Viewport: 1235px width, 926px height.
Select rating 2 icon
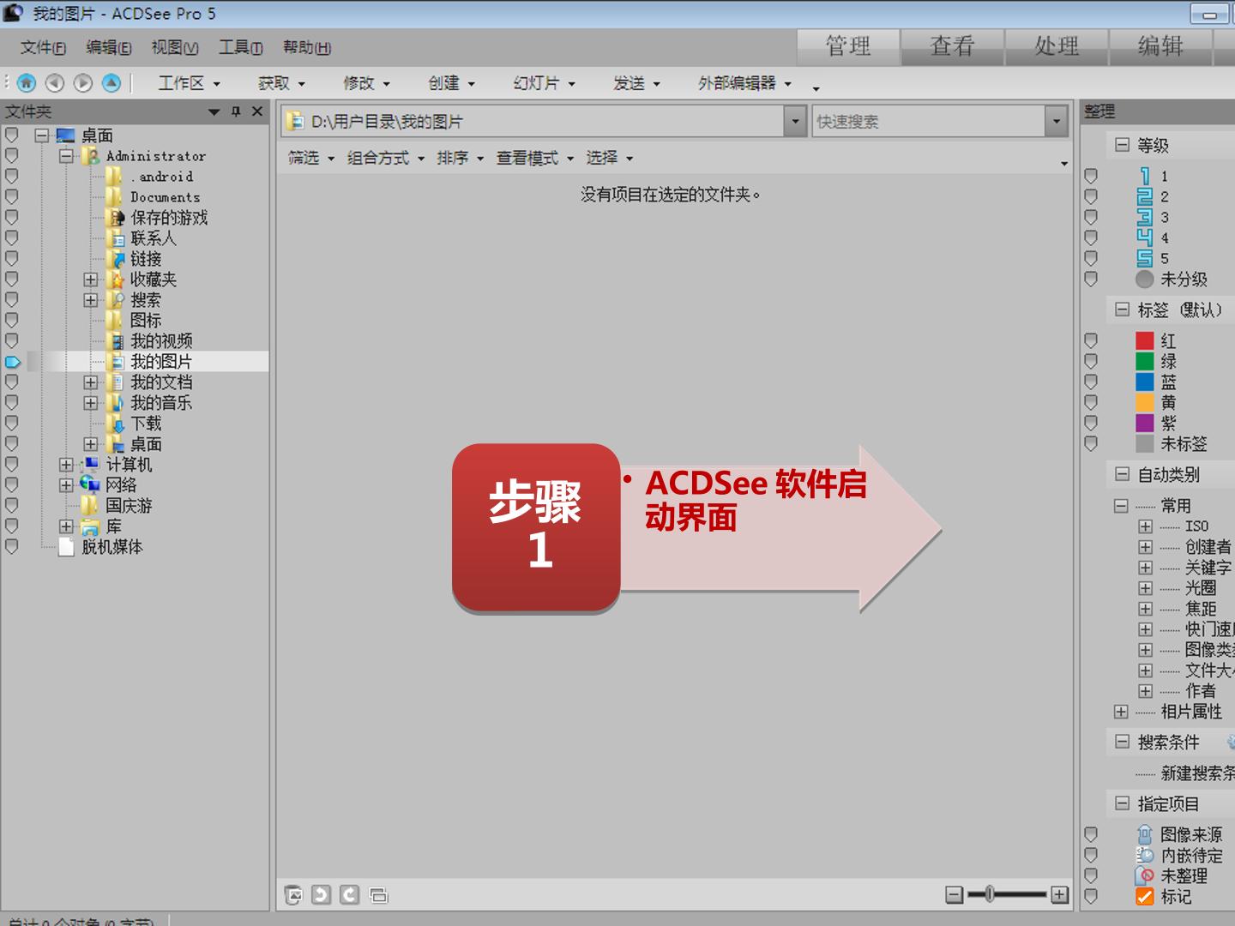click(x=1144, y=196)
